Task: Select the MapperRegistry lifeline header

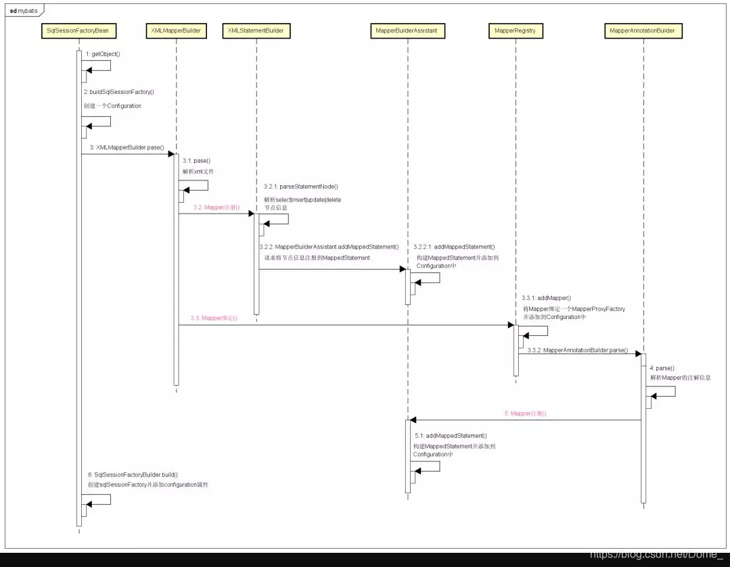Action: pos(516,30)
